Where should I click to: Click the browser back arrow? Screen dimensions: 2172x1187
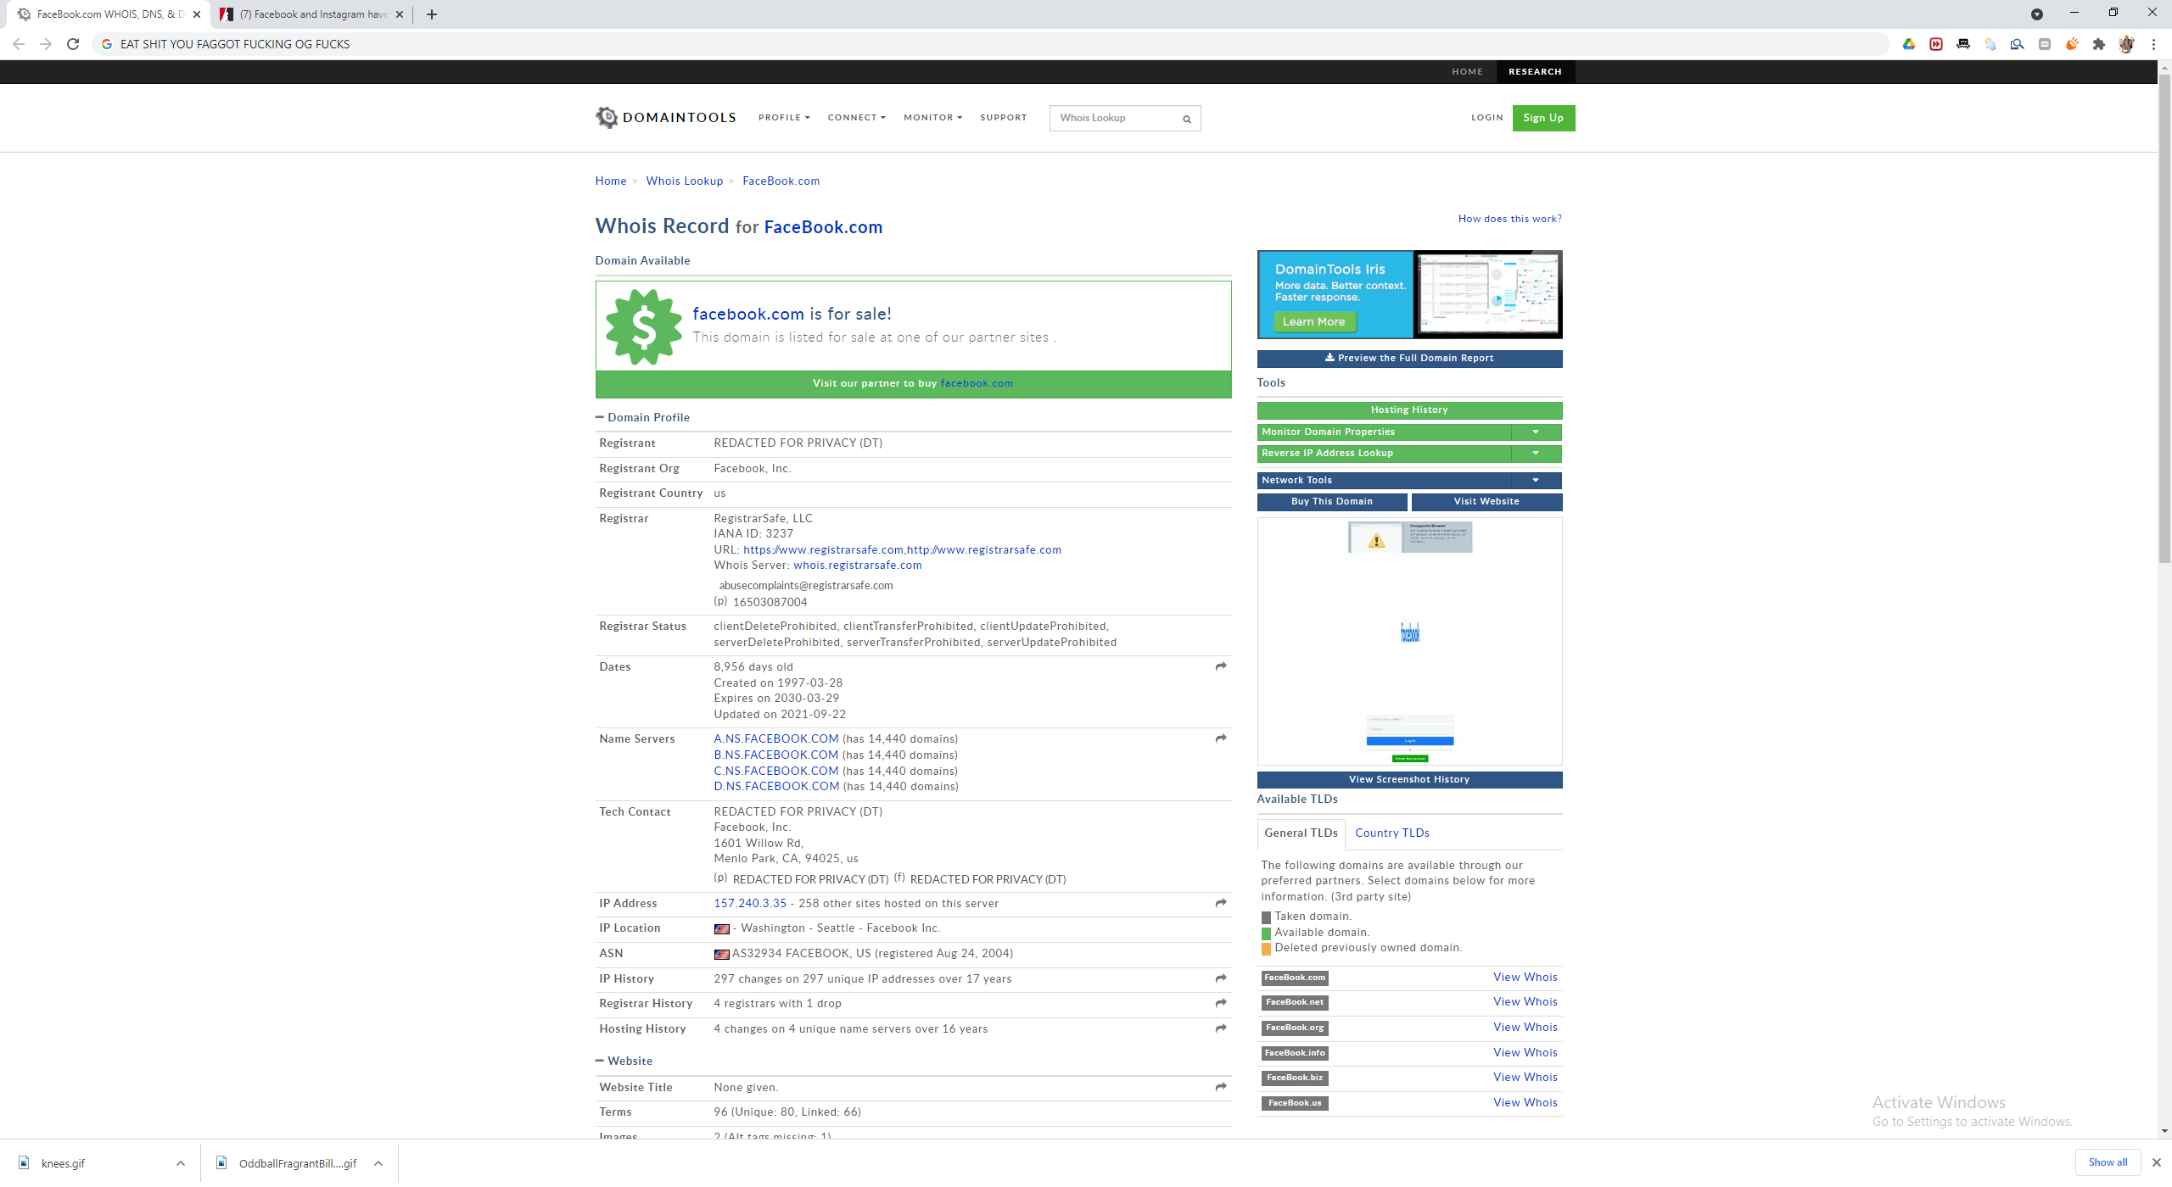(x=19, y=44)
